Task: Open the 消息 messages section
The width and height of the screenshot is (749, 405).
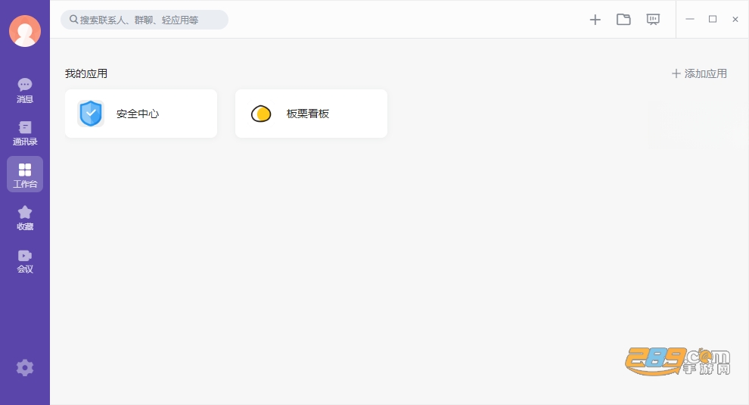Action: pyautogui.click(x=25, y=90)
